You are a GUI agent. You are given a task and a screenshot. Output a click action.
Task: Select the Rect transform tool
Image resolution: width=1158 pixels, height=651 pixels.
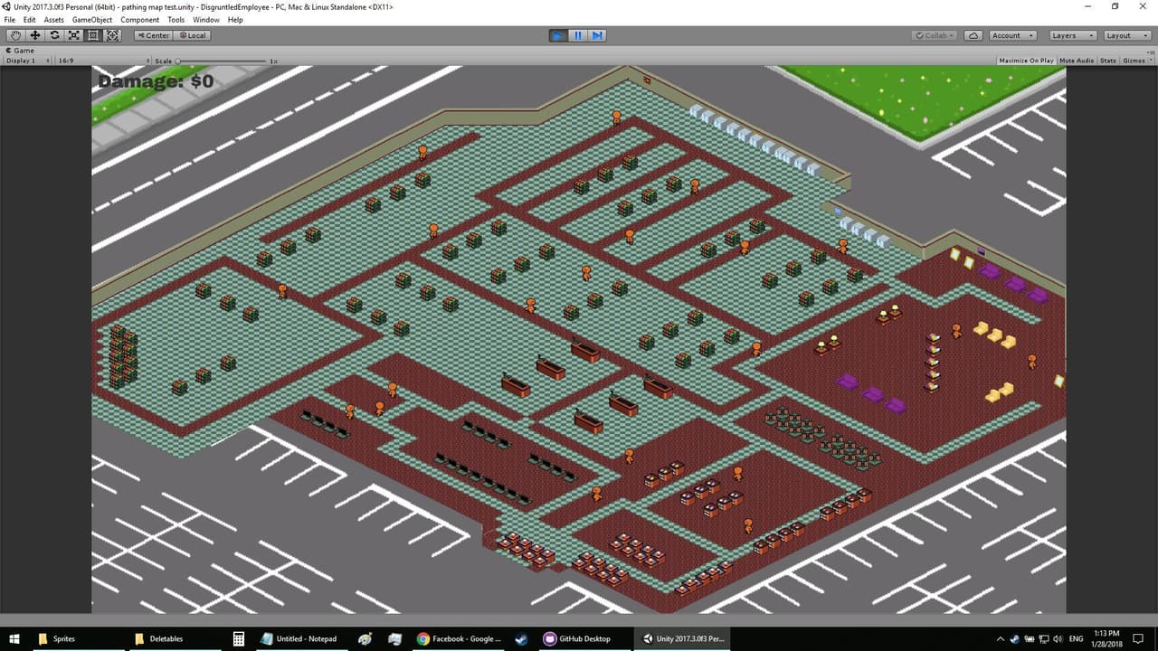(93, 35)
